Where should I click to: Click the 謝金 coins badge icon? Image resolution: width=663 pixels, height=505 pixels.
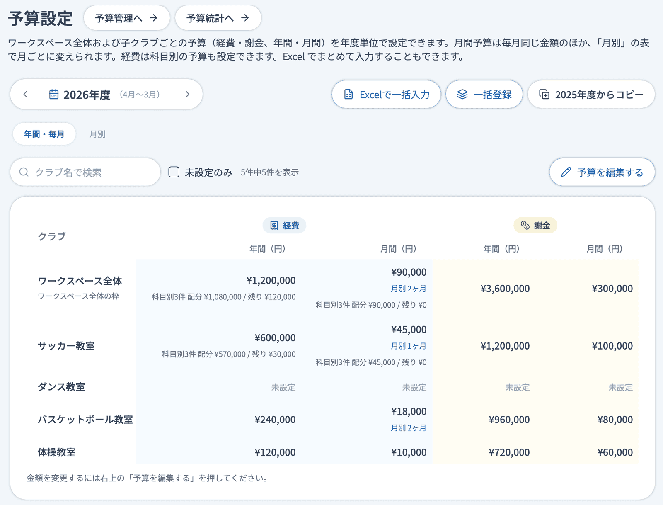tap(525, 225)
